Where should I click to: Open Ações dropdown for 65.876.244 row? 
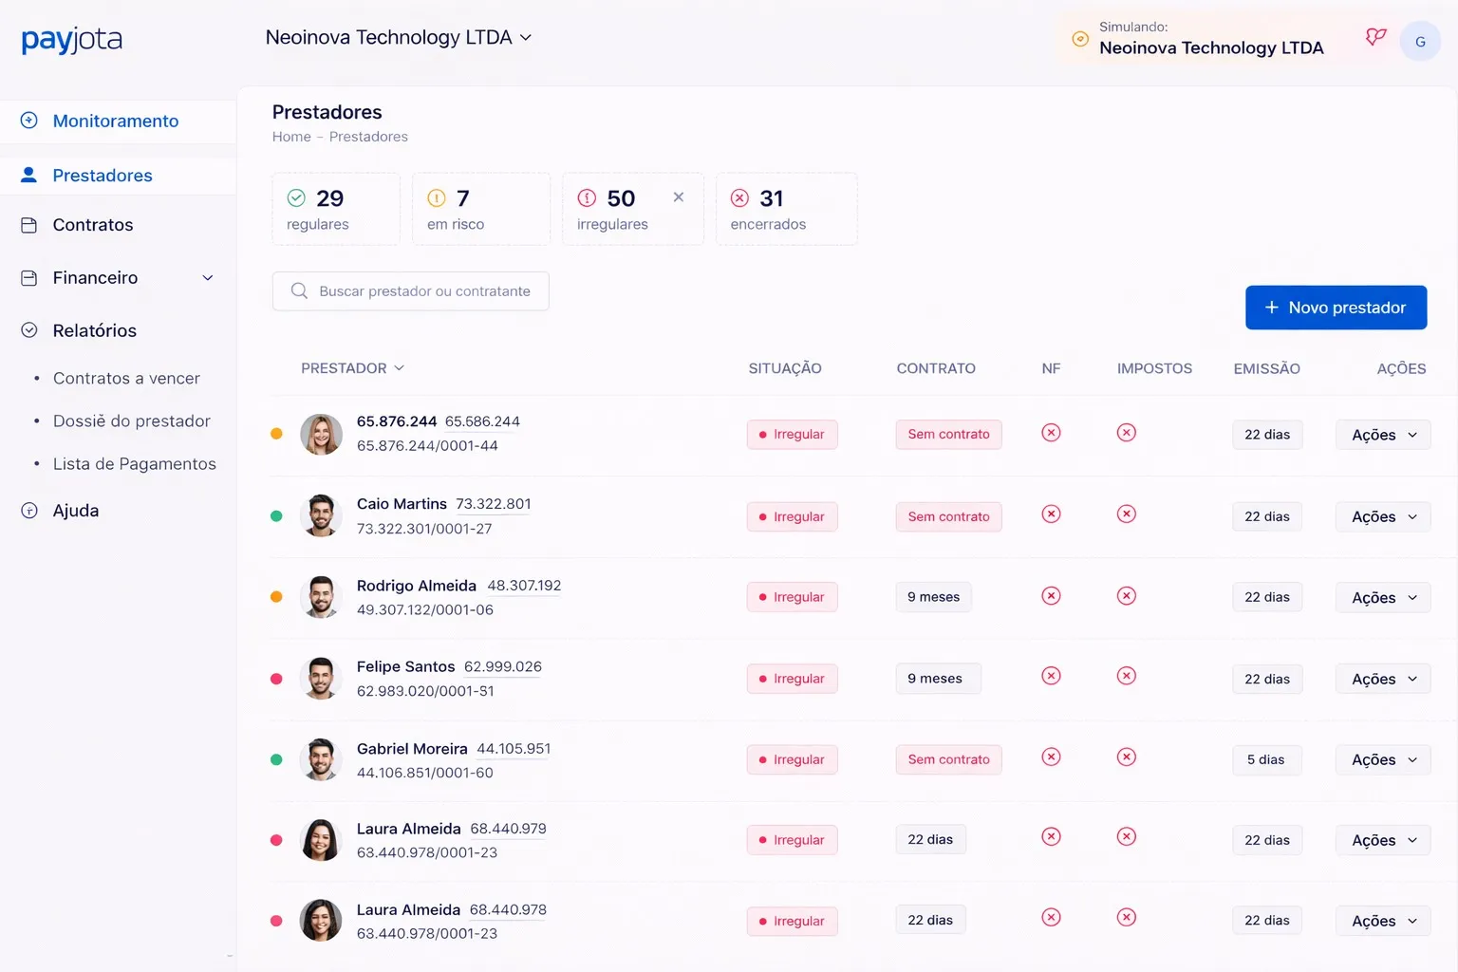(1383, 435)
